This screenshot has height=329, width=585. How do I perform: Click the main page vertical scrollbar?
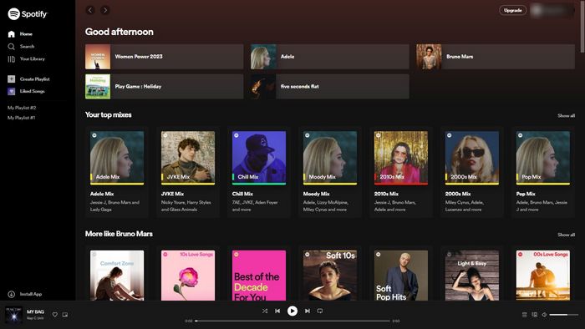[x=582, y=26]
